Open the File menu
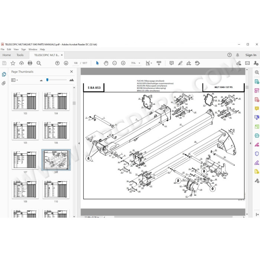 pos(3,49)
